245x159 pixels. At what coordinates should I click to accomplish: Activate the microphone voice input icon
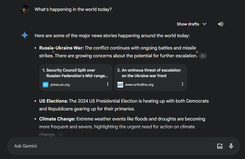tap(231, 146)
